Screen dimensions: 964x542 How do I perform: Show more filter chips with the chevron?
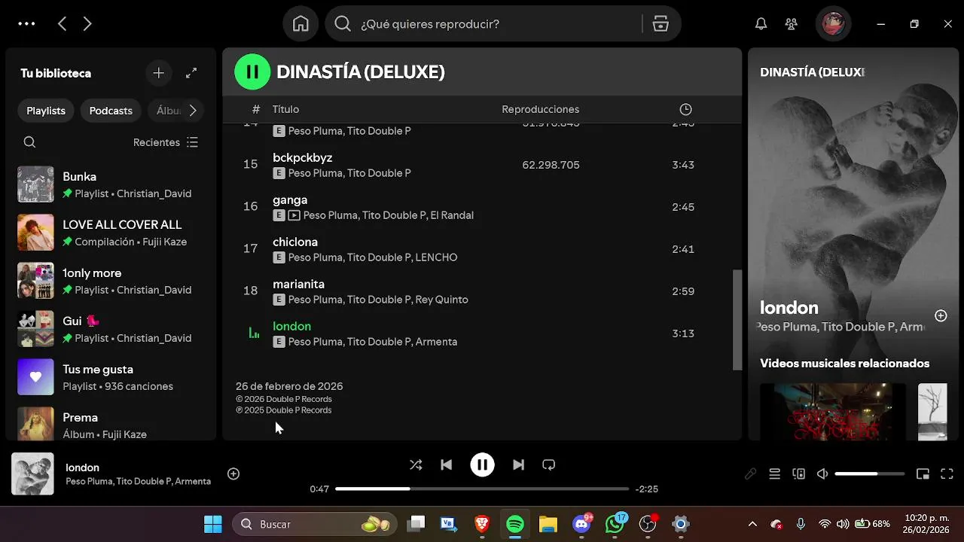(193, 111)
